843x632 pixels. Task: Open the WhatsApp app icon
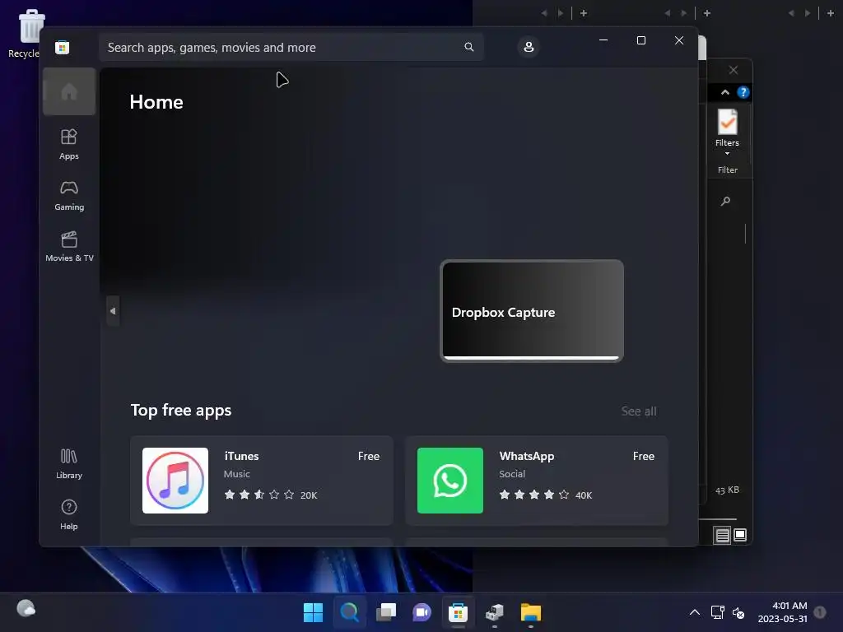point(450,481)
